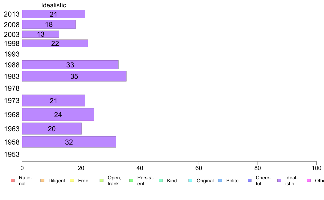
Task: Select the Persistent legend green swatch
Action: (x=131, y=180)
